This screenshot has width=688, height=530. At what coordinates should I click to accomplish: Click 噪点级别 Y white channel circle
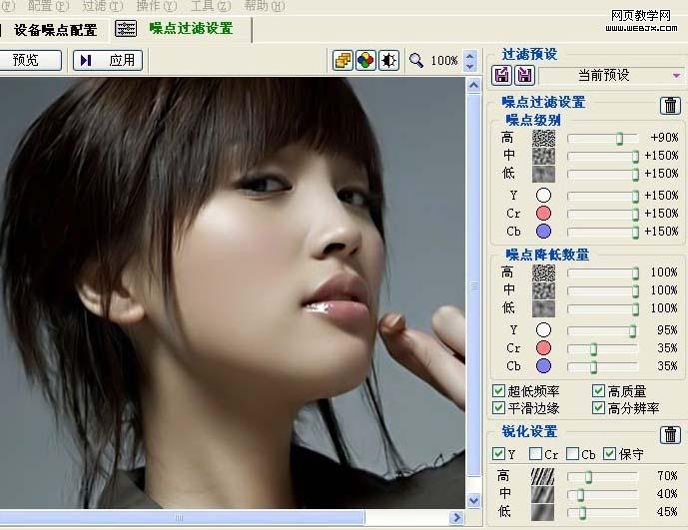(543, 196)
